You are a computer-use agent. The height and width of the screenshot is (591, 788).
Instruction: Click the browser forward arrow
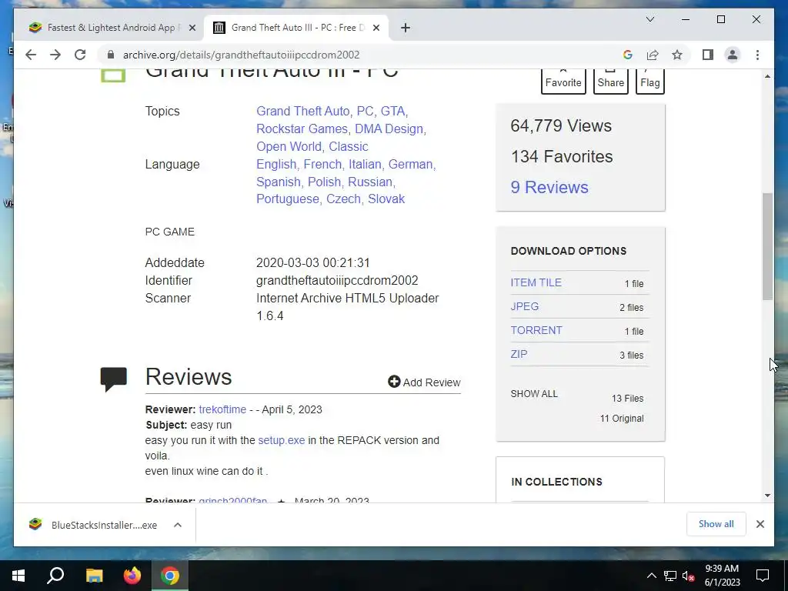55,55
